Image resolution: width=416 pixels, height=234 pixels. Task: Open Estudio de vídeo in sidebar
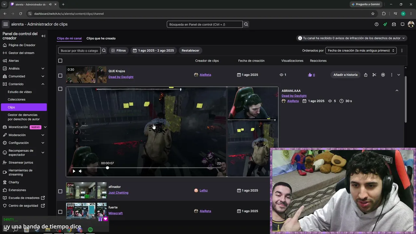(20, 92)
